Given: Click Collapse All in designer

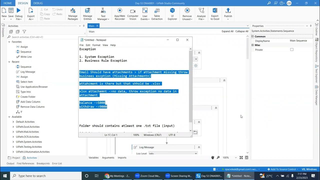Looking at the screenshot, I should pyautogui.click(x=242, y=31).
